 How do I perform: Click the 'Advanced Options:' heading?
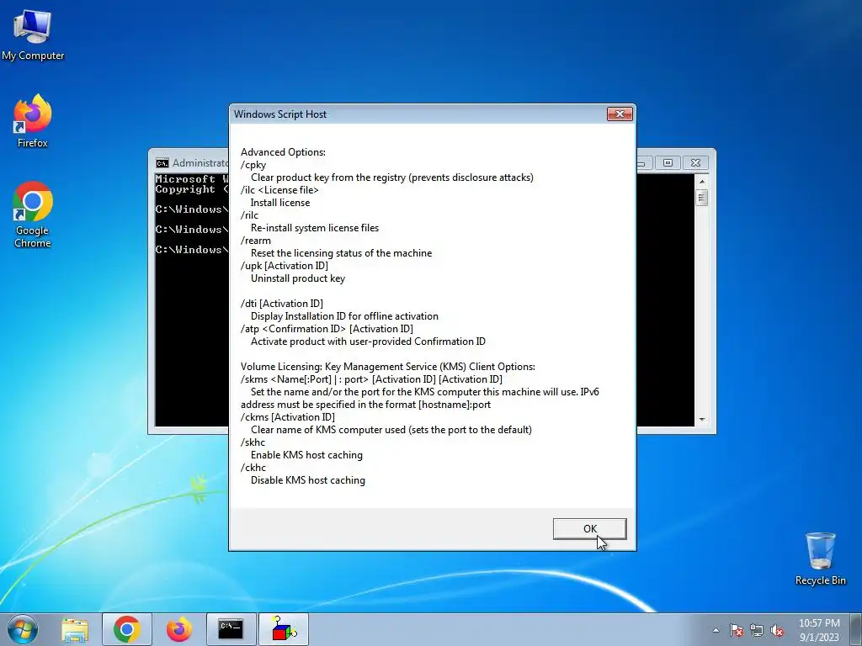(x=283, y=152)
